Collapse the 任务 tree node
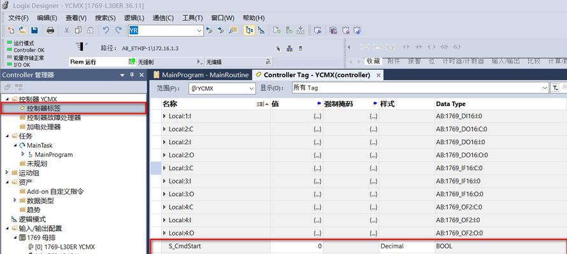Image resolution: width=567 pixels, height=254 pixels. (8, 136)
